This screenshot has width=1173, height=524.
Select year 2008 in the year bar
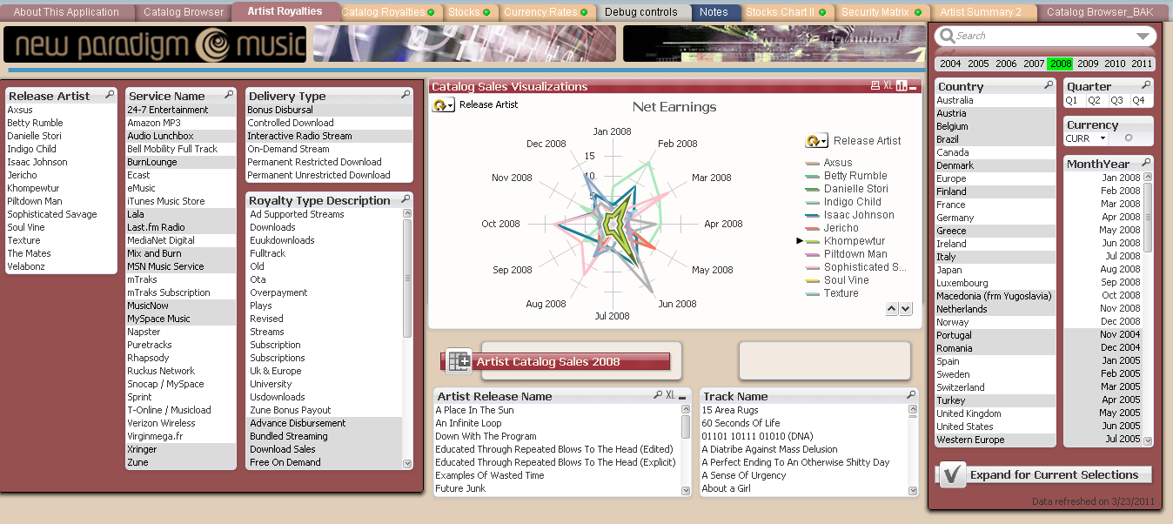[1061, 64]
